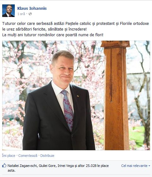The width and height of the screenshot is (152, 177).
Task: Like the post with 'Îmi place'
Action: [8, 156]
